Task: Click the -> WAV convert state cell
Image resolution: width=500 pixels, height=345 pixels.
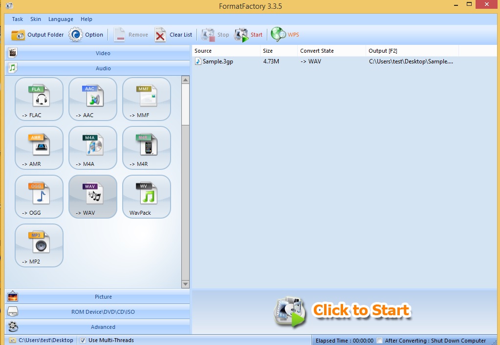Action: (310, 61)
